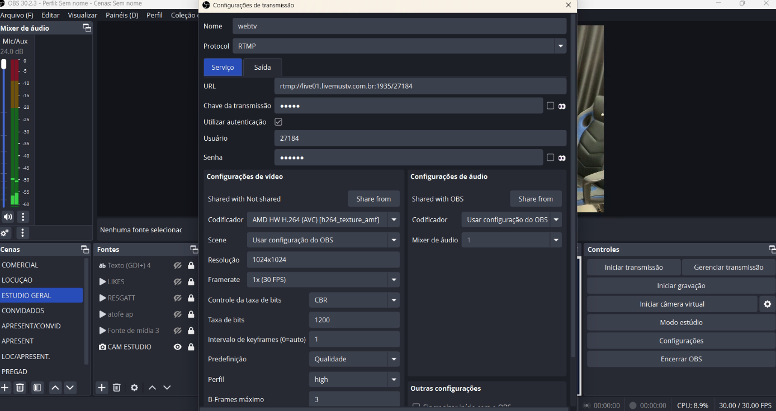This screenshot has width=776, height=411.
Task: Remove selected scene using trash icon
Action: coord(20,388)
